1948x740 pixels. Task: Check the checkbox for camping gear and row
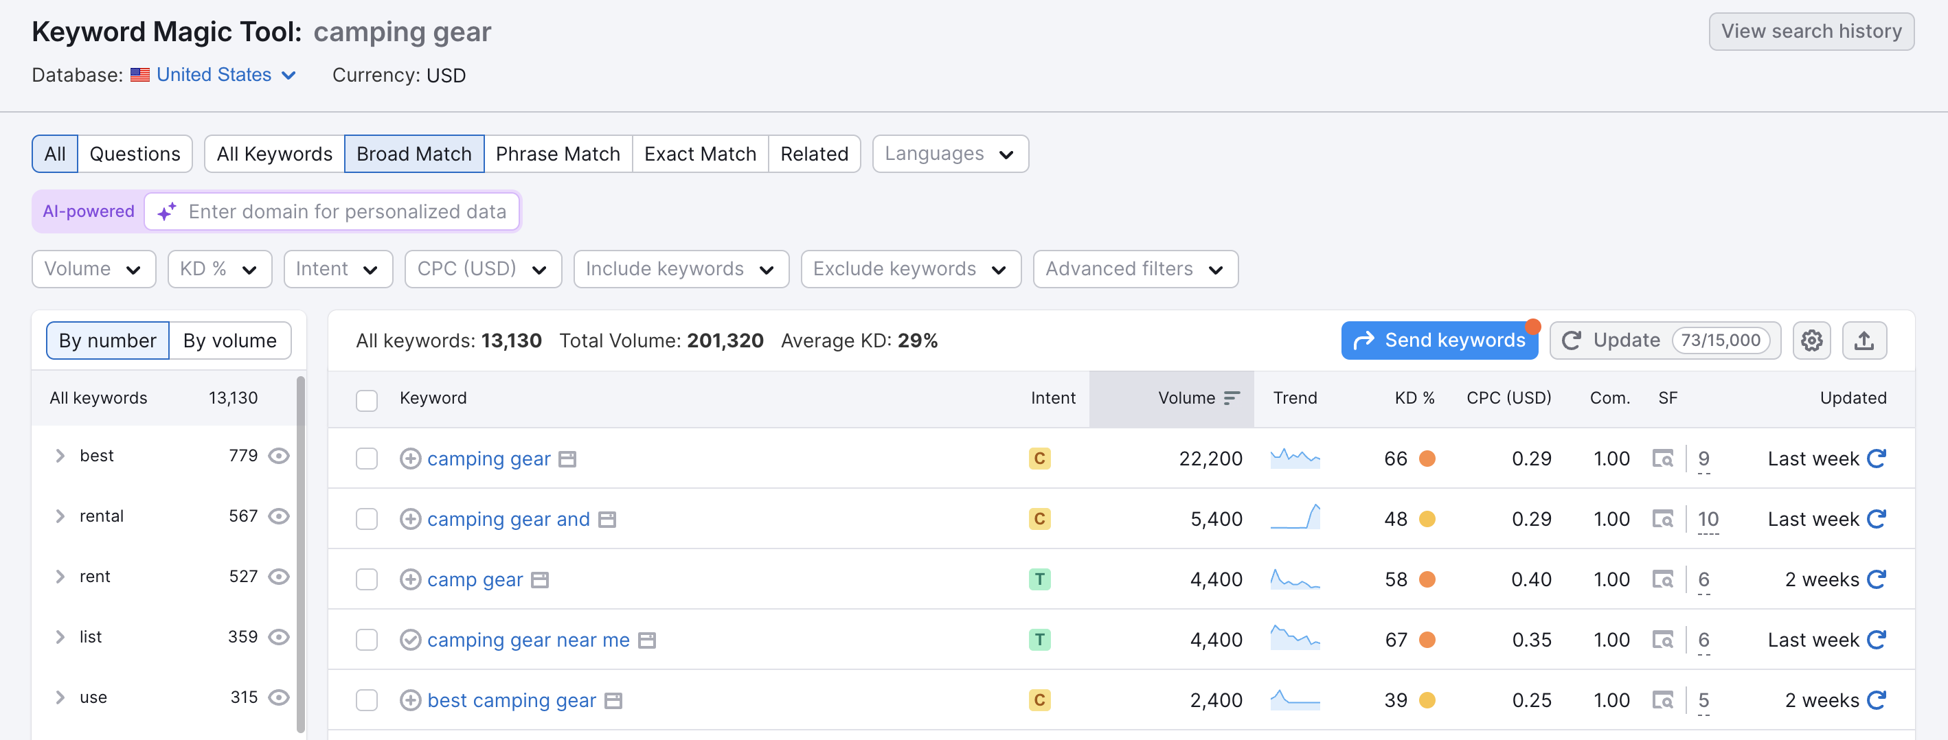point(367,518)
